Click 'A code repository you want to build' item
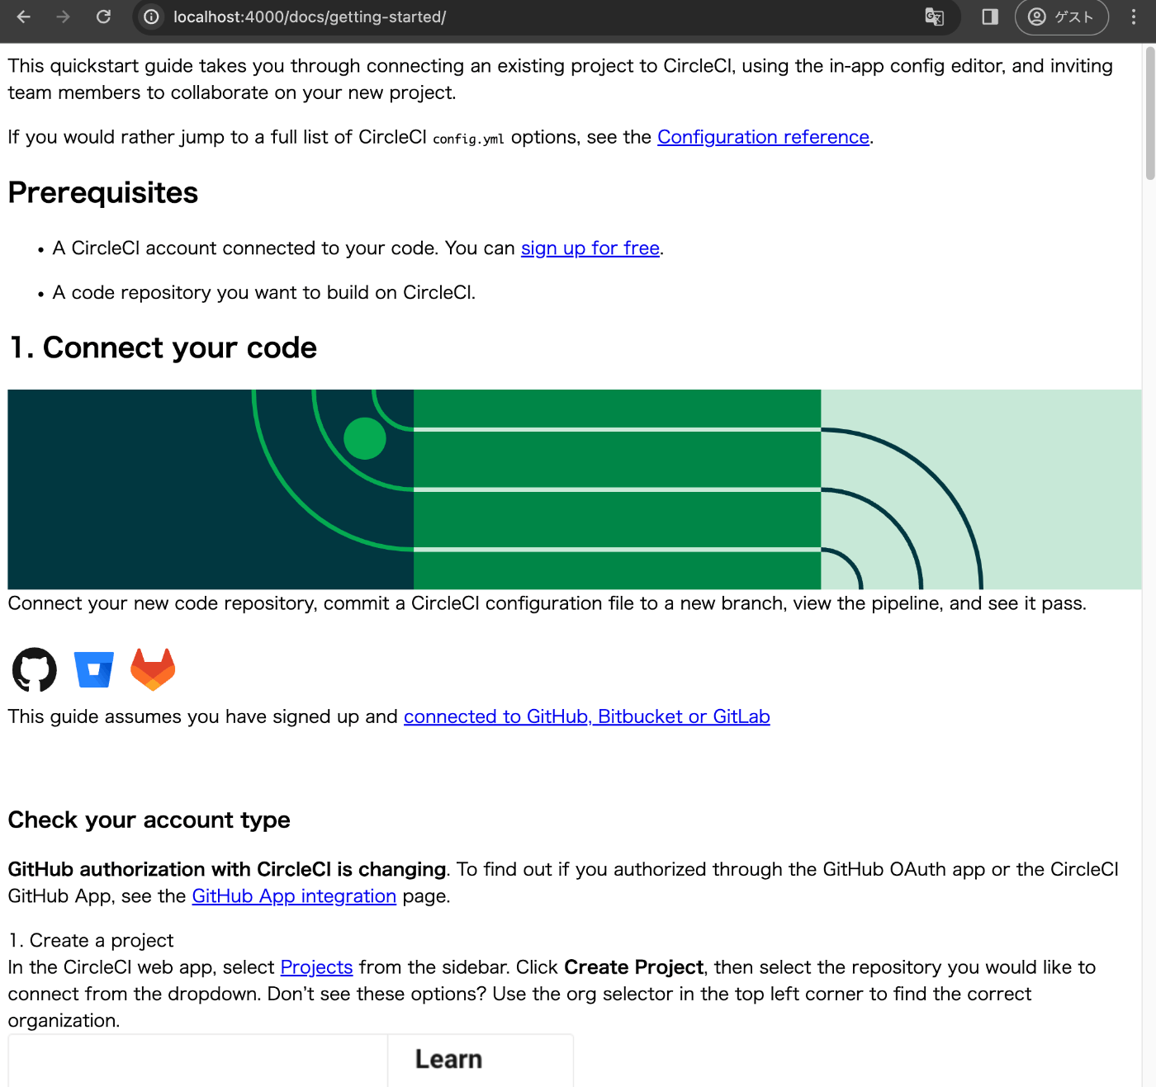The height and width of the screenshot is (1087, 1156). (264, 292)
